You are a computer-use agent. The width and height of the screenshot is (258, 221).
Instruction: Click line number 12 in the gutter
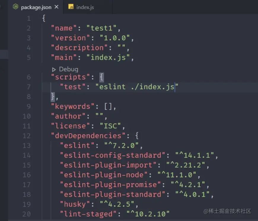click(27, 136)
